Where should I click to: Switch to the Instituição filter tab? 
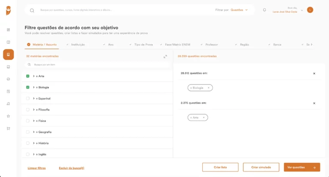click(78, 45)
